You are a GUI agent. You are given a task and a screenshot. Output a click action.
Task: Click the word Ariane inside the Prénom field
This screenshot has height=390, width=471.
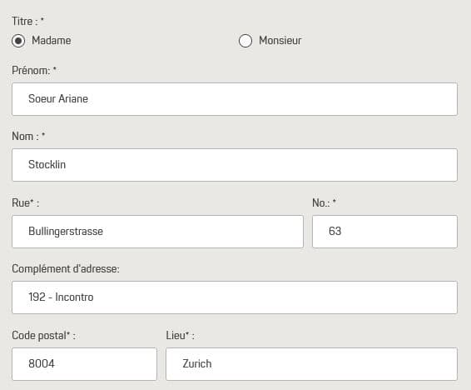73,98
